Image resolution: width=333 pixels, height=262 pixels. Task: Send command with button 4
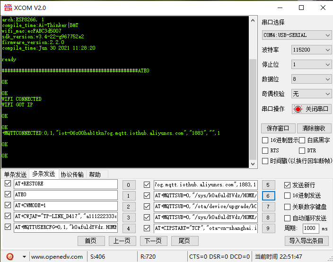point(129,228)
